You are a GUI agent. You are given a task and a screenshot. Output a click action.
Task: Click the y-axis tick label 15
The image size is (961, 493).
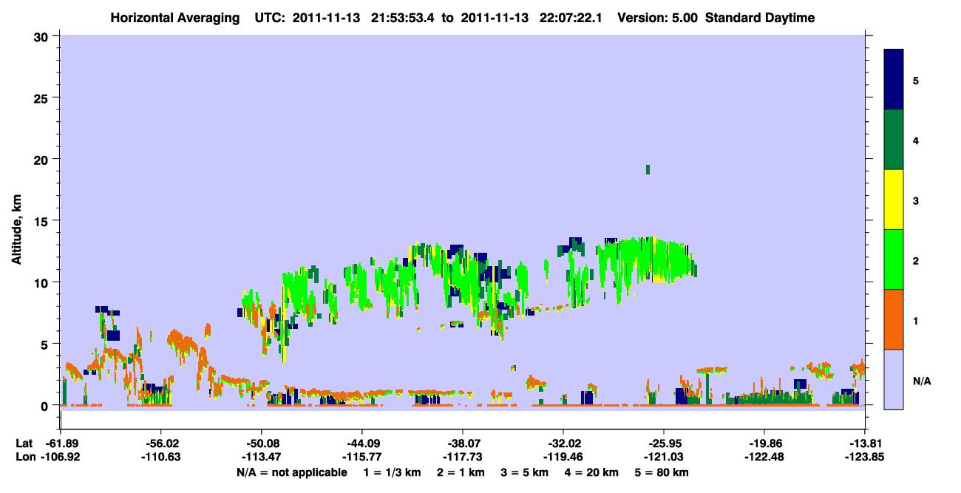pos(42,221)
